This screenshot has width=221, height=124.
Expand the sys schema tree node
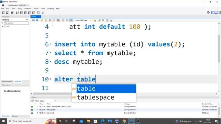click(2, 27)
